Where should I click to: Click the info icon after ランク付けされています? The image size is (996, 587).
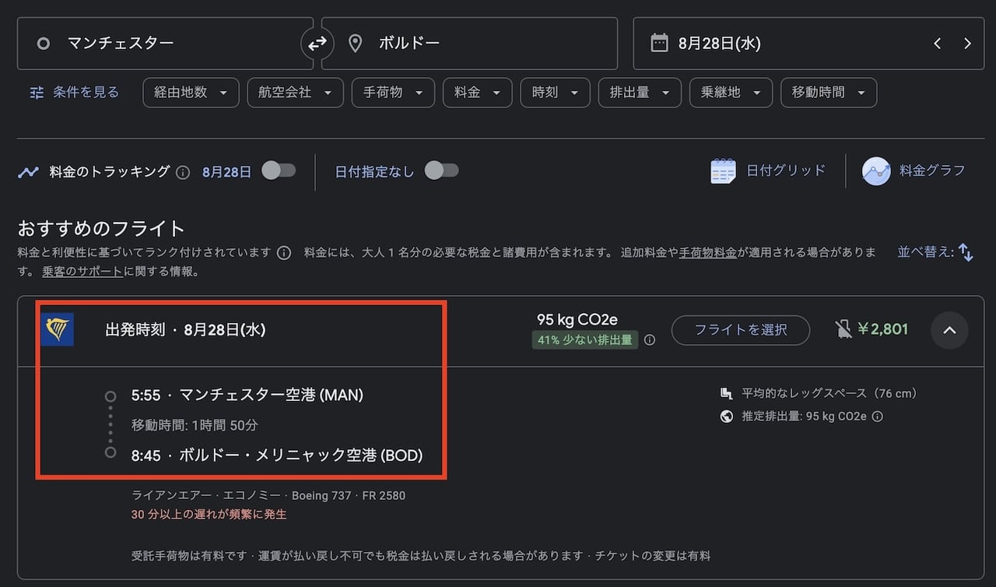point(284,253)
